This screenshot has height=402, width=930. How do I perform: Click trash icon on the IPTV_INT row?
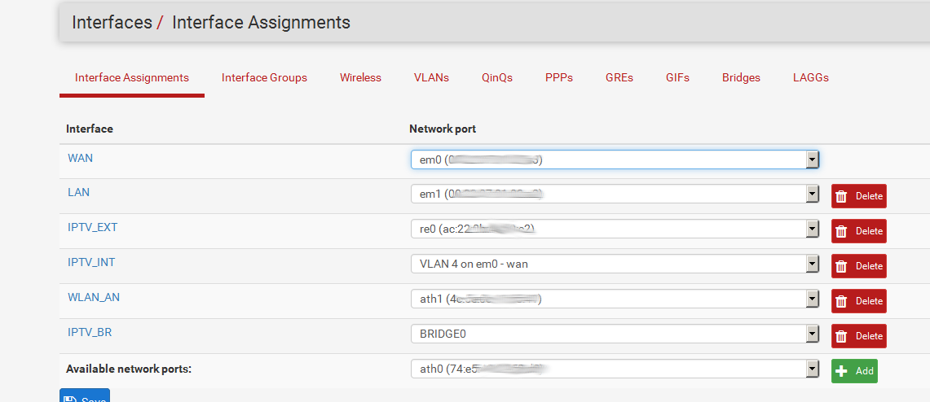842,266
